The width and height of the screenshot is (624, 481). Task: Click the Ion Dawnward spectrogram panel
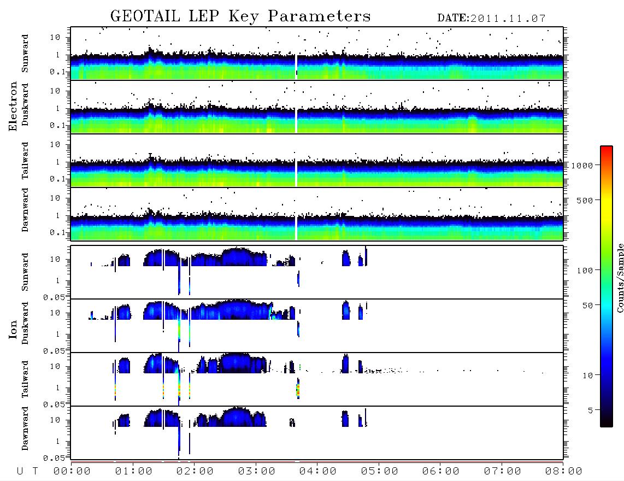[x=317, y=432]
